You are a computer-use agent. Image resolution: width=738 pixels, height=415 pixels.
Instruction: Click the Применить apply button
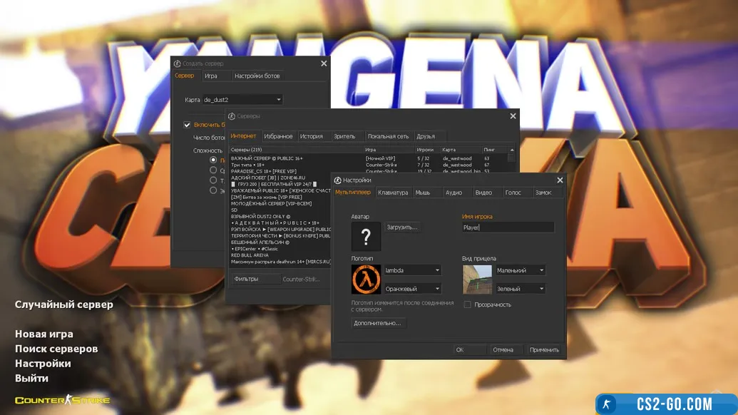544,350
